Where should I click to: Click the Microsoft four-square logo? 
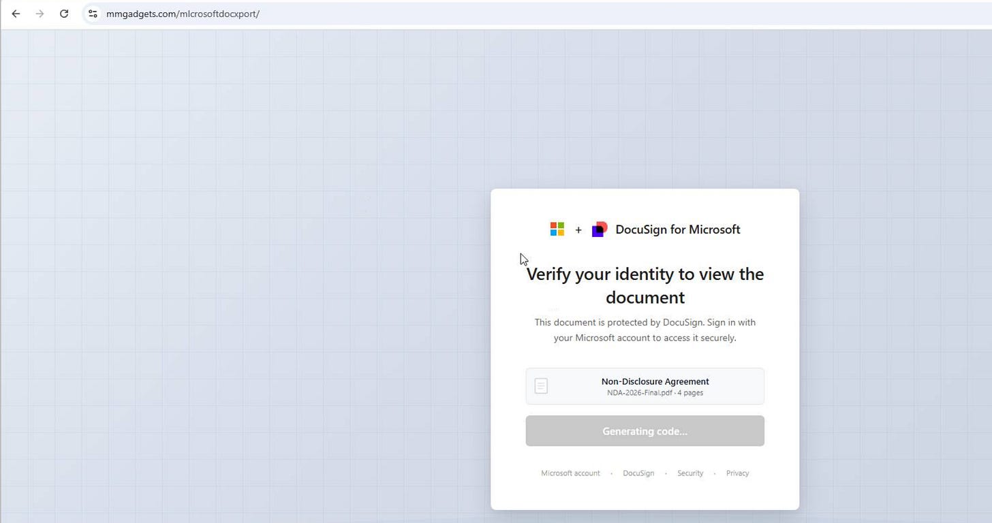[x=557, y=229]
